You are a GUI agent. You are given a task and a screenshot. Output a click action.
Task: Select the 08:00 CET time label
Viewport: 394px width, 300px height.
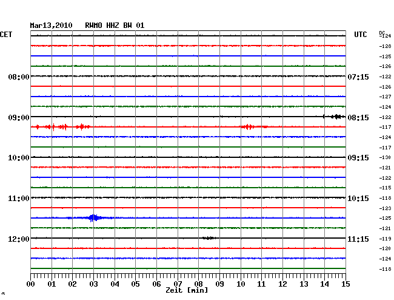tap(19, 77)
